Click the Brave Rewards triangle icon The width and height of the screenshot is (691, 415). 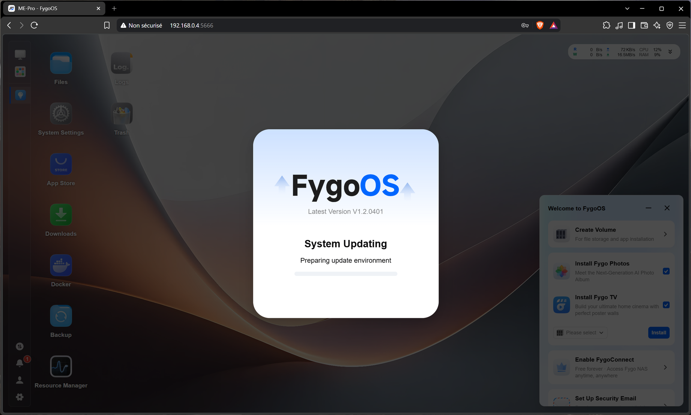[x=554, y=25]
